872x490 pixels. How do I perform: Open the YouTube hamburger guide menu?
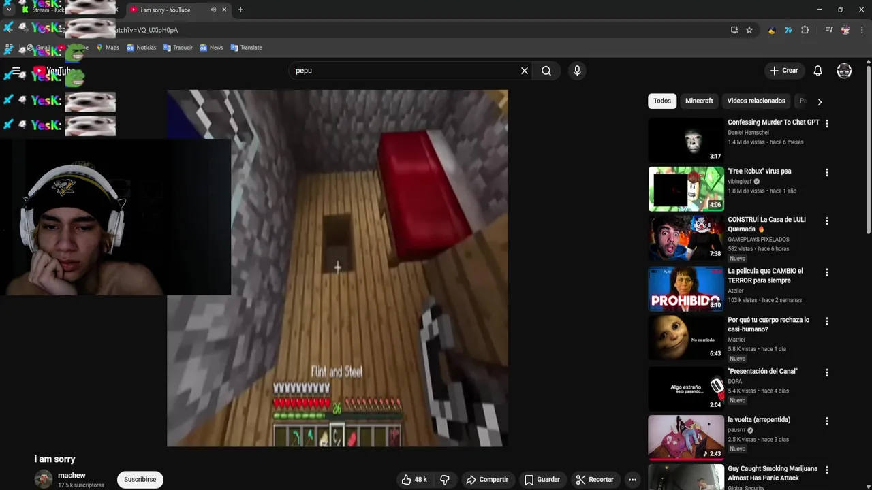[x=16, y=71]
